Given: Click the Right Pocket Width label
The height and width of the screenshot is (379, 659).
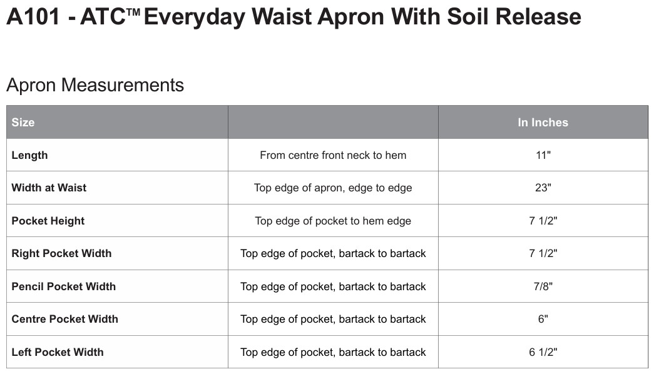Looking at the screenshot, I should click(x=61, y=253).
